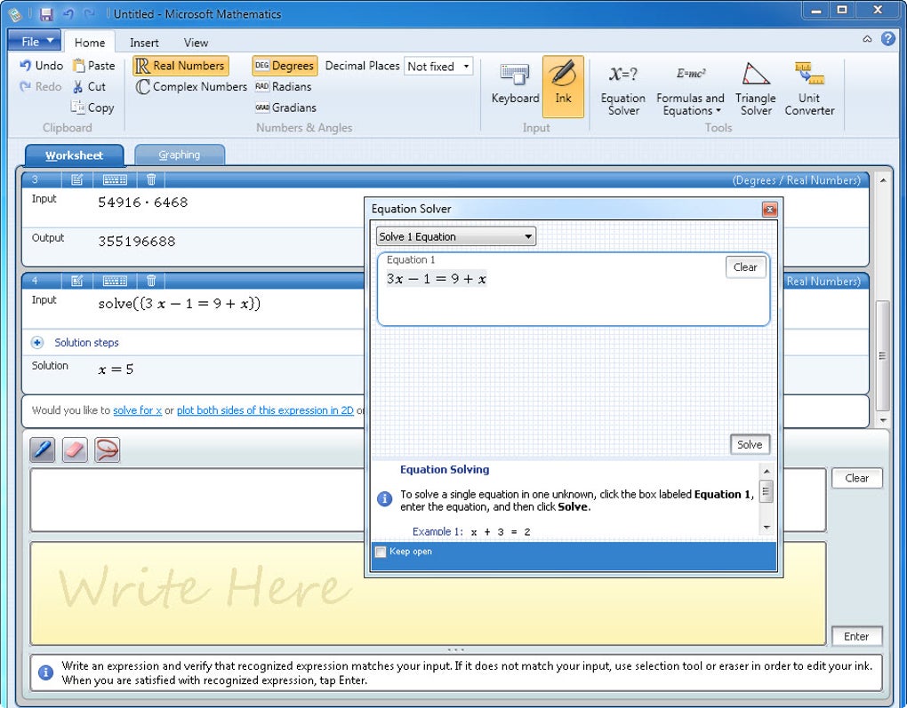Check the Keep open checkbox
907x708 pixels.
pos(381,552)
